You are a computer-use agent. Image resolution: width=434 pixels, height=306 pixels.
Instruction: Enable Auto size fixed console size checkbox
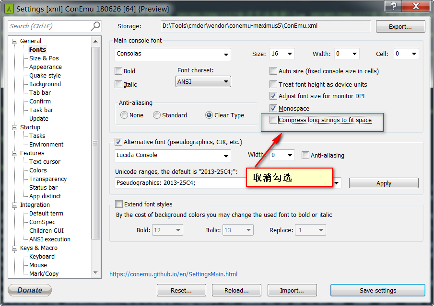(x=273, y=71)
